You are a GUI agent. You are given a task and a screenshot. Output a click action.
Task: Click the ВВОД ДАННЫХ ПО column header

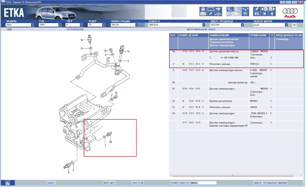point(289,35)
